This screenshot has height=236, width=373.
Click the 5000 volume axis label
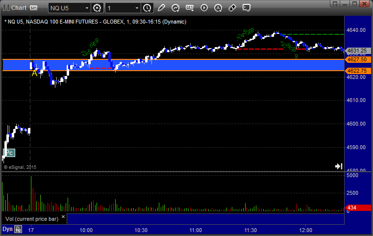coord(352,175)
